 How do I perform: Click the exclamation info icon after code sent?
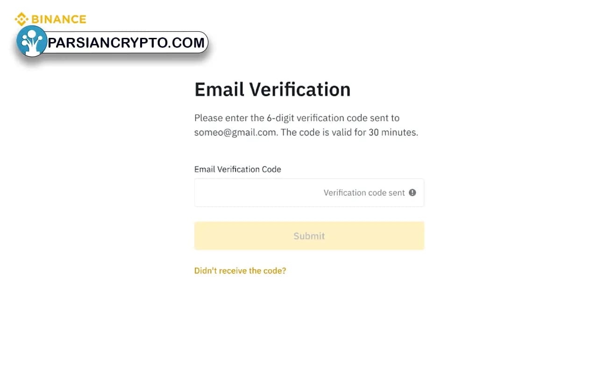[x=412, y=192]
